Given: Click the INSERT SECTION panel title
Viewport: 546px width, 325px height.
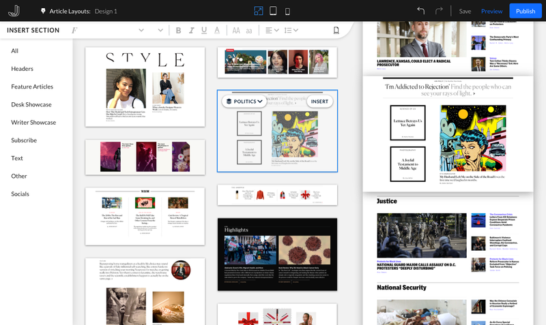Looking at the screenshot, I should 33,30.
